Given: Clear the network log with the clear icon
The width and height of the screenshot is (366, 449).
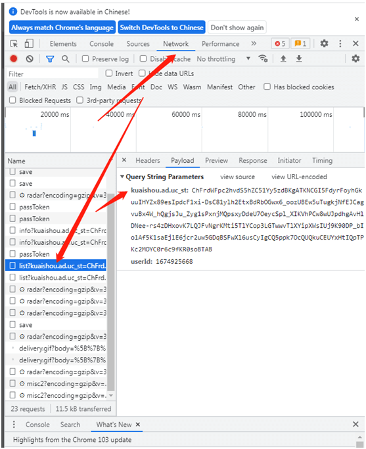Looking at the screenshot, I should tap(30, 58).
